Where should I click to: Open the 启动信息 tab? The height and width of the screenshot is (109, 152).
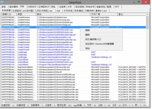[x=80, y=7]
